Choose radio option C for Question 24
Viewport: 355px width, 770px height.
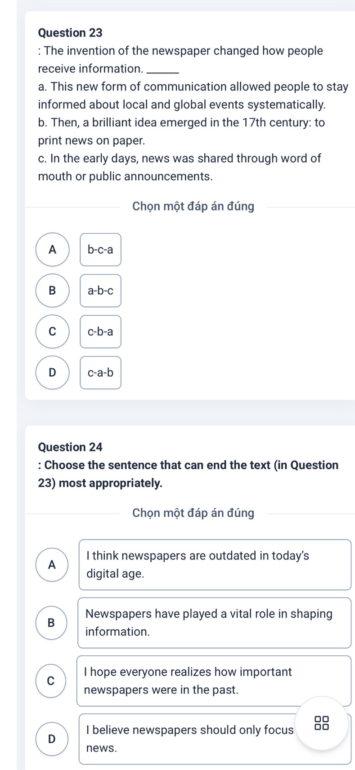point(51,681)
